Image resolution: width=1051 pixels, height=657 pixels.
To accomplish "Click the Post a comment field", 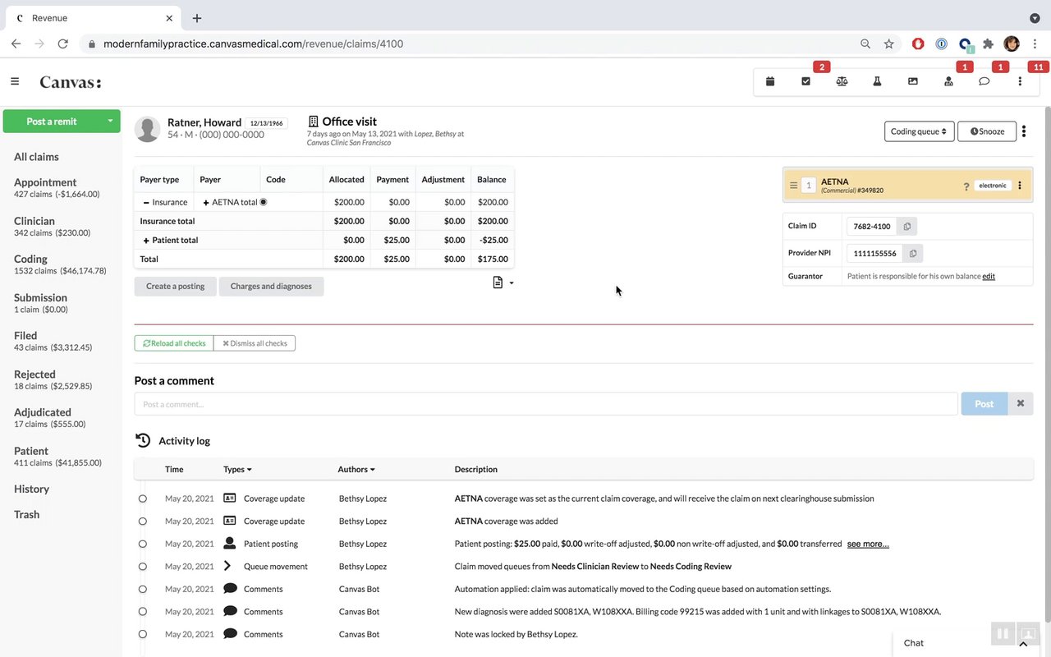I will [546, 404].
